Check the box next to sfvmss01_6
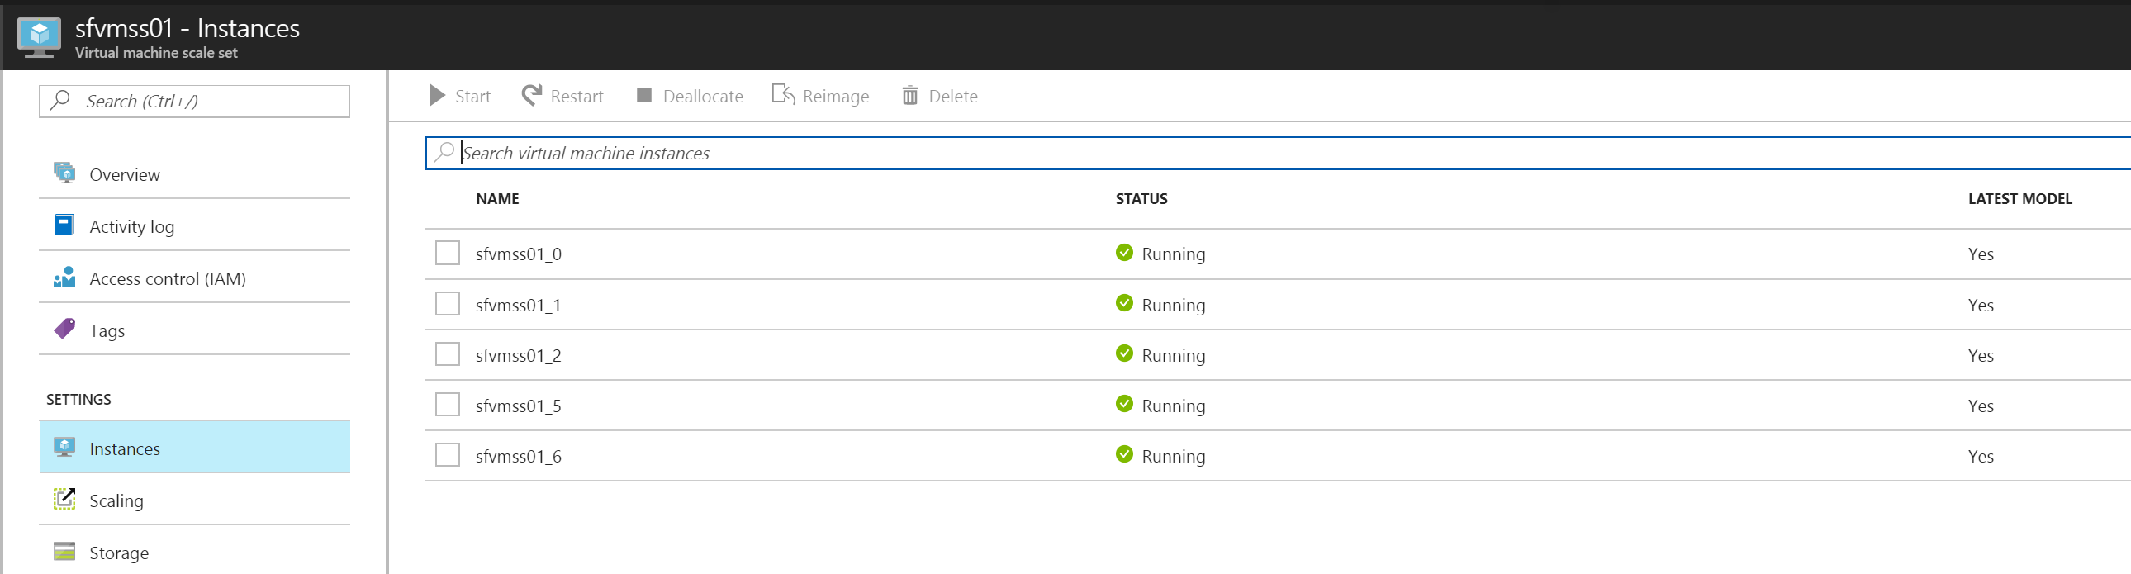Image resolution: width=2131 pixels, height=574 pixels. 448,456
